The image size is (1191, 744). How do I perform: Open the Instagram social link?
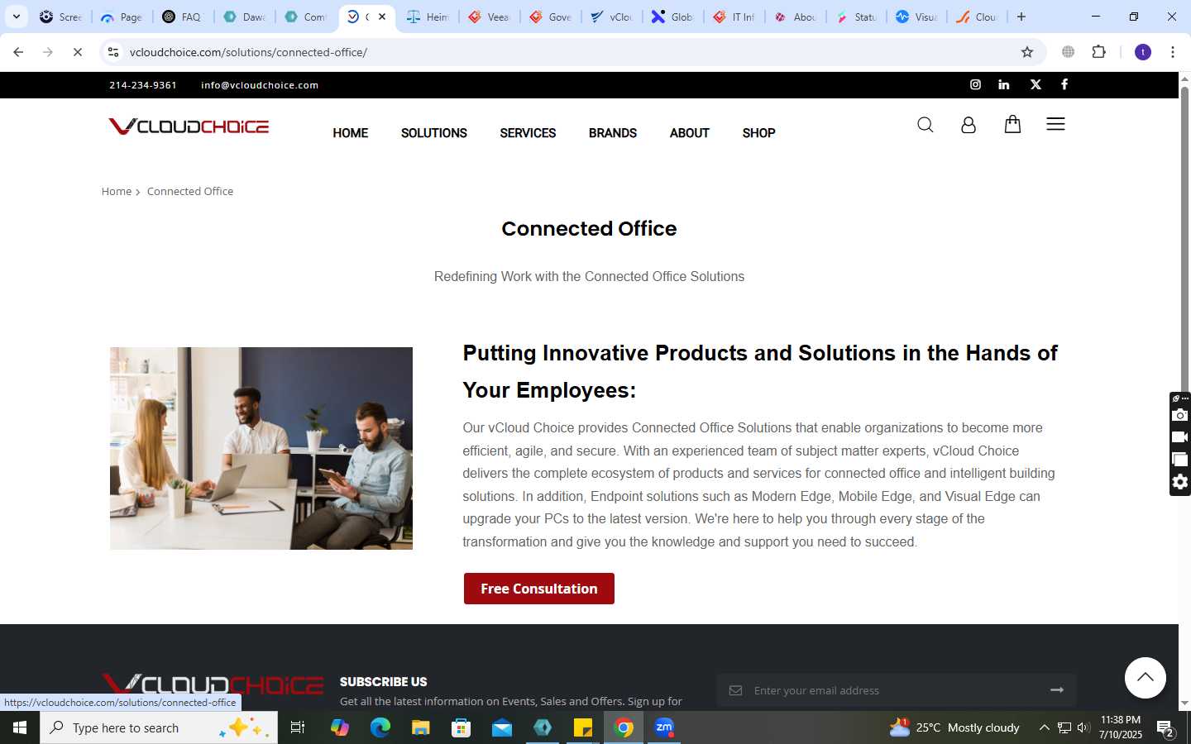975,84
